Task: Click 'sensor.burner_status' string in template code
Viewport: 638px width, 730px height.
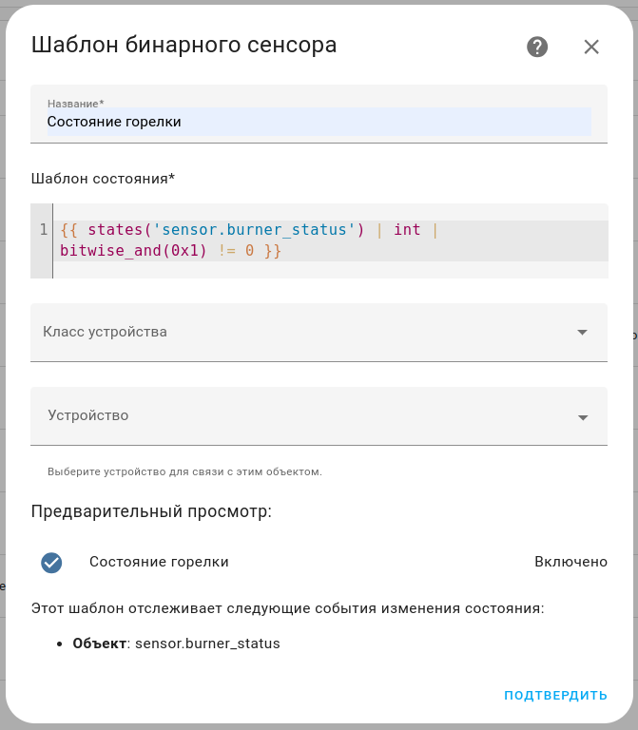Action: click(255, 229)
